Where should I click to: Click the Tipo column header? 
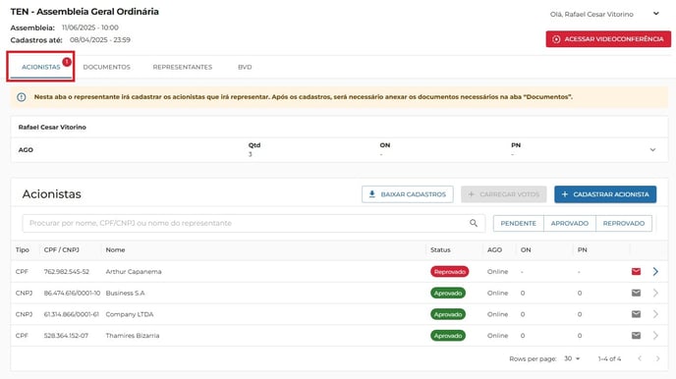tap(23, 249)
